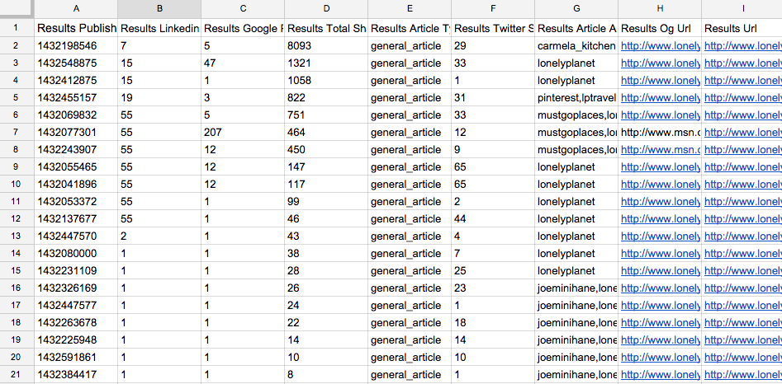Screen dimensions: 782x384
Task: Select Twitter cell with value 44
Action: click(493, 219)
